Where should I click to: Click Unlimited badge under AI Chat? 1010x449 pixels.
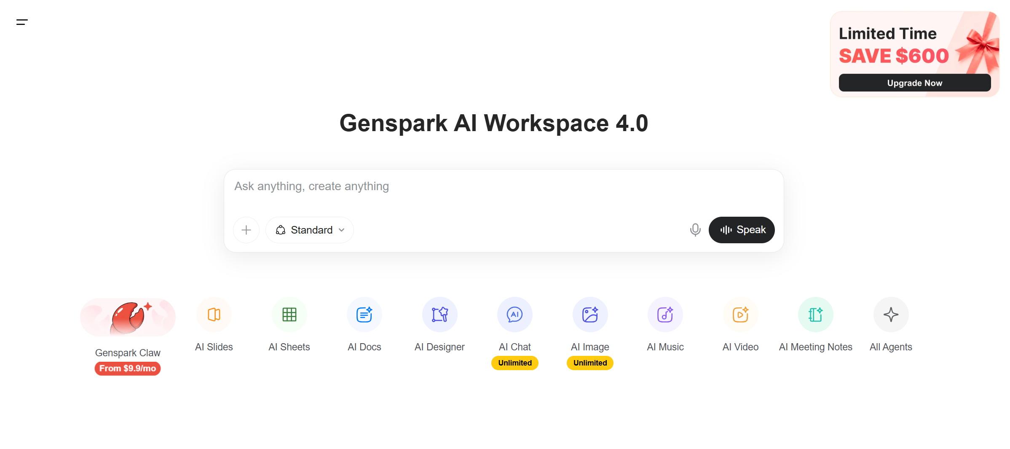pos(515,363)
